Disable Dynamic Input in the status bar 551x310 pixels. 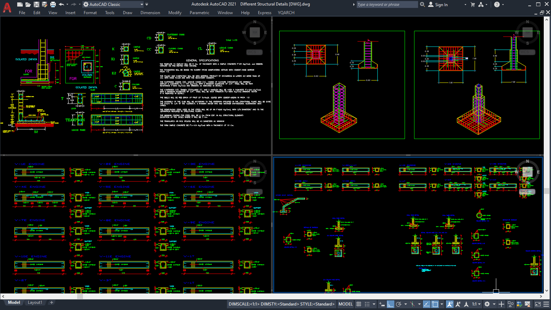(381, 304)
